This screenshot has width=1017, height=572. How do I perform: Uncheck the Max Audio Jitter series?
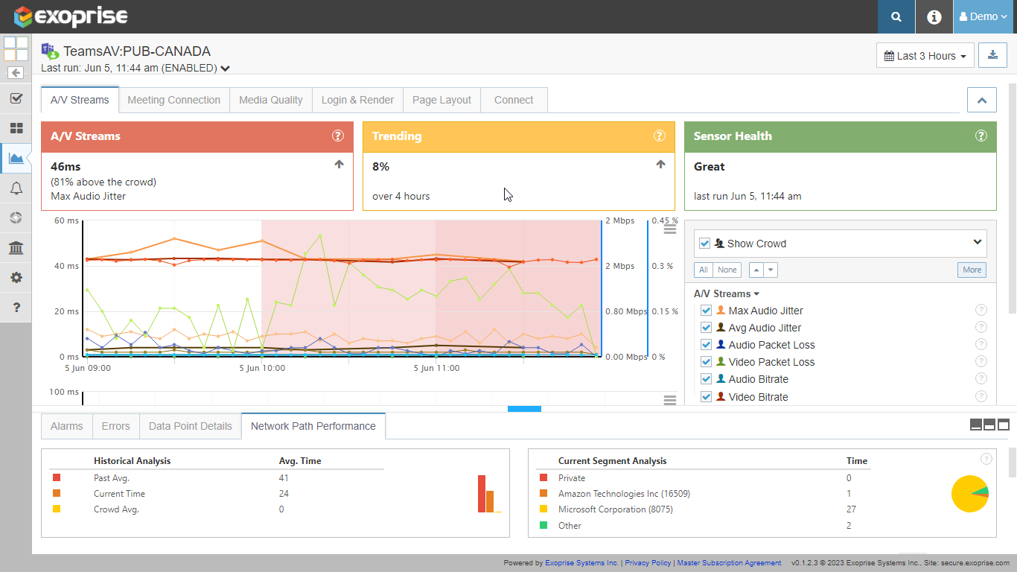[707, 311]
